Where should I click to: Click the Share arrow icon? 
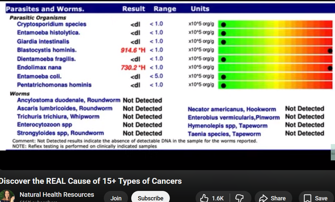[x=263, y=198]
